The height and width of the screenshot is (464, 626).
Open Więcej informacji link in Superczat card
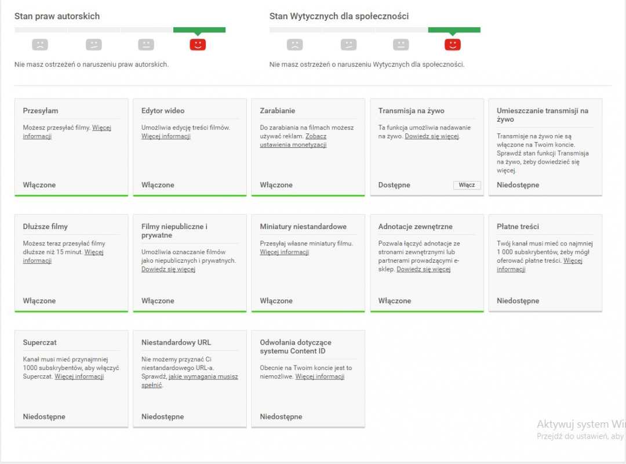point(79,376)
